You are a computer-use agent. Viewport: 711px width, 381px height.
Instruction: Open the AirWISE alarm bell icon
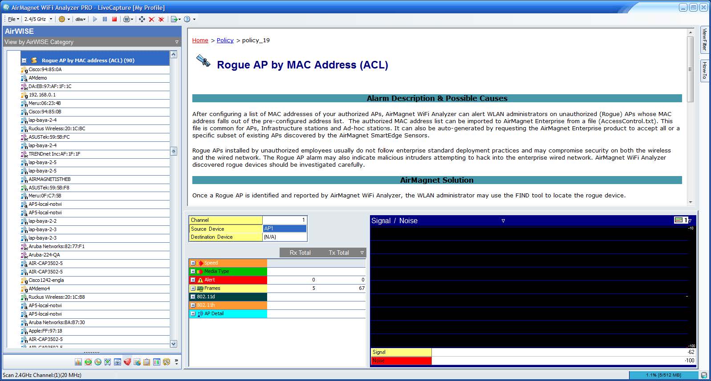[x=127, y=362]
